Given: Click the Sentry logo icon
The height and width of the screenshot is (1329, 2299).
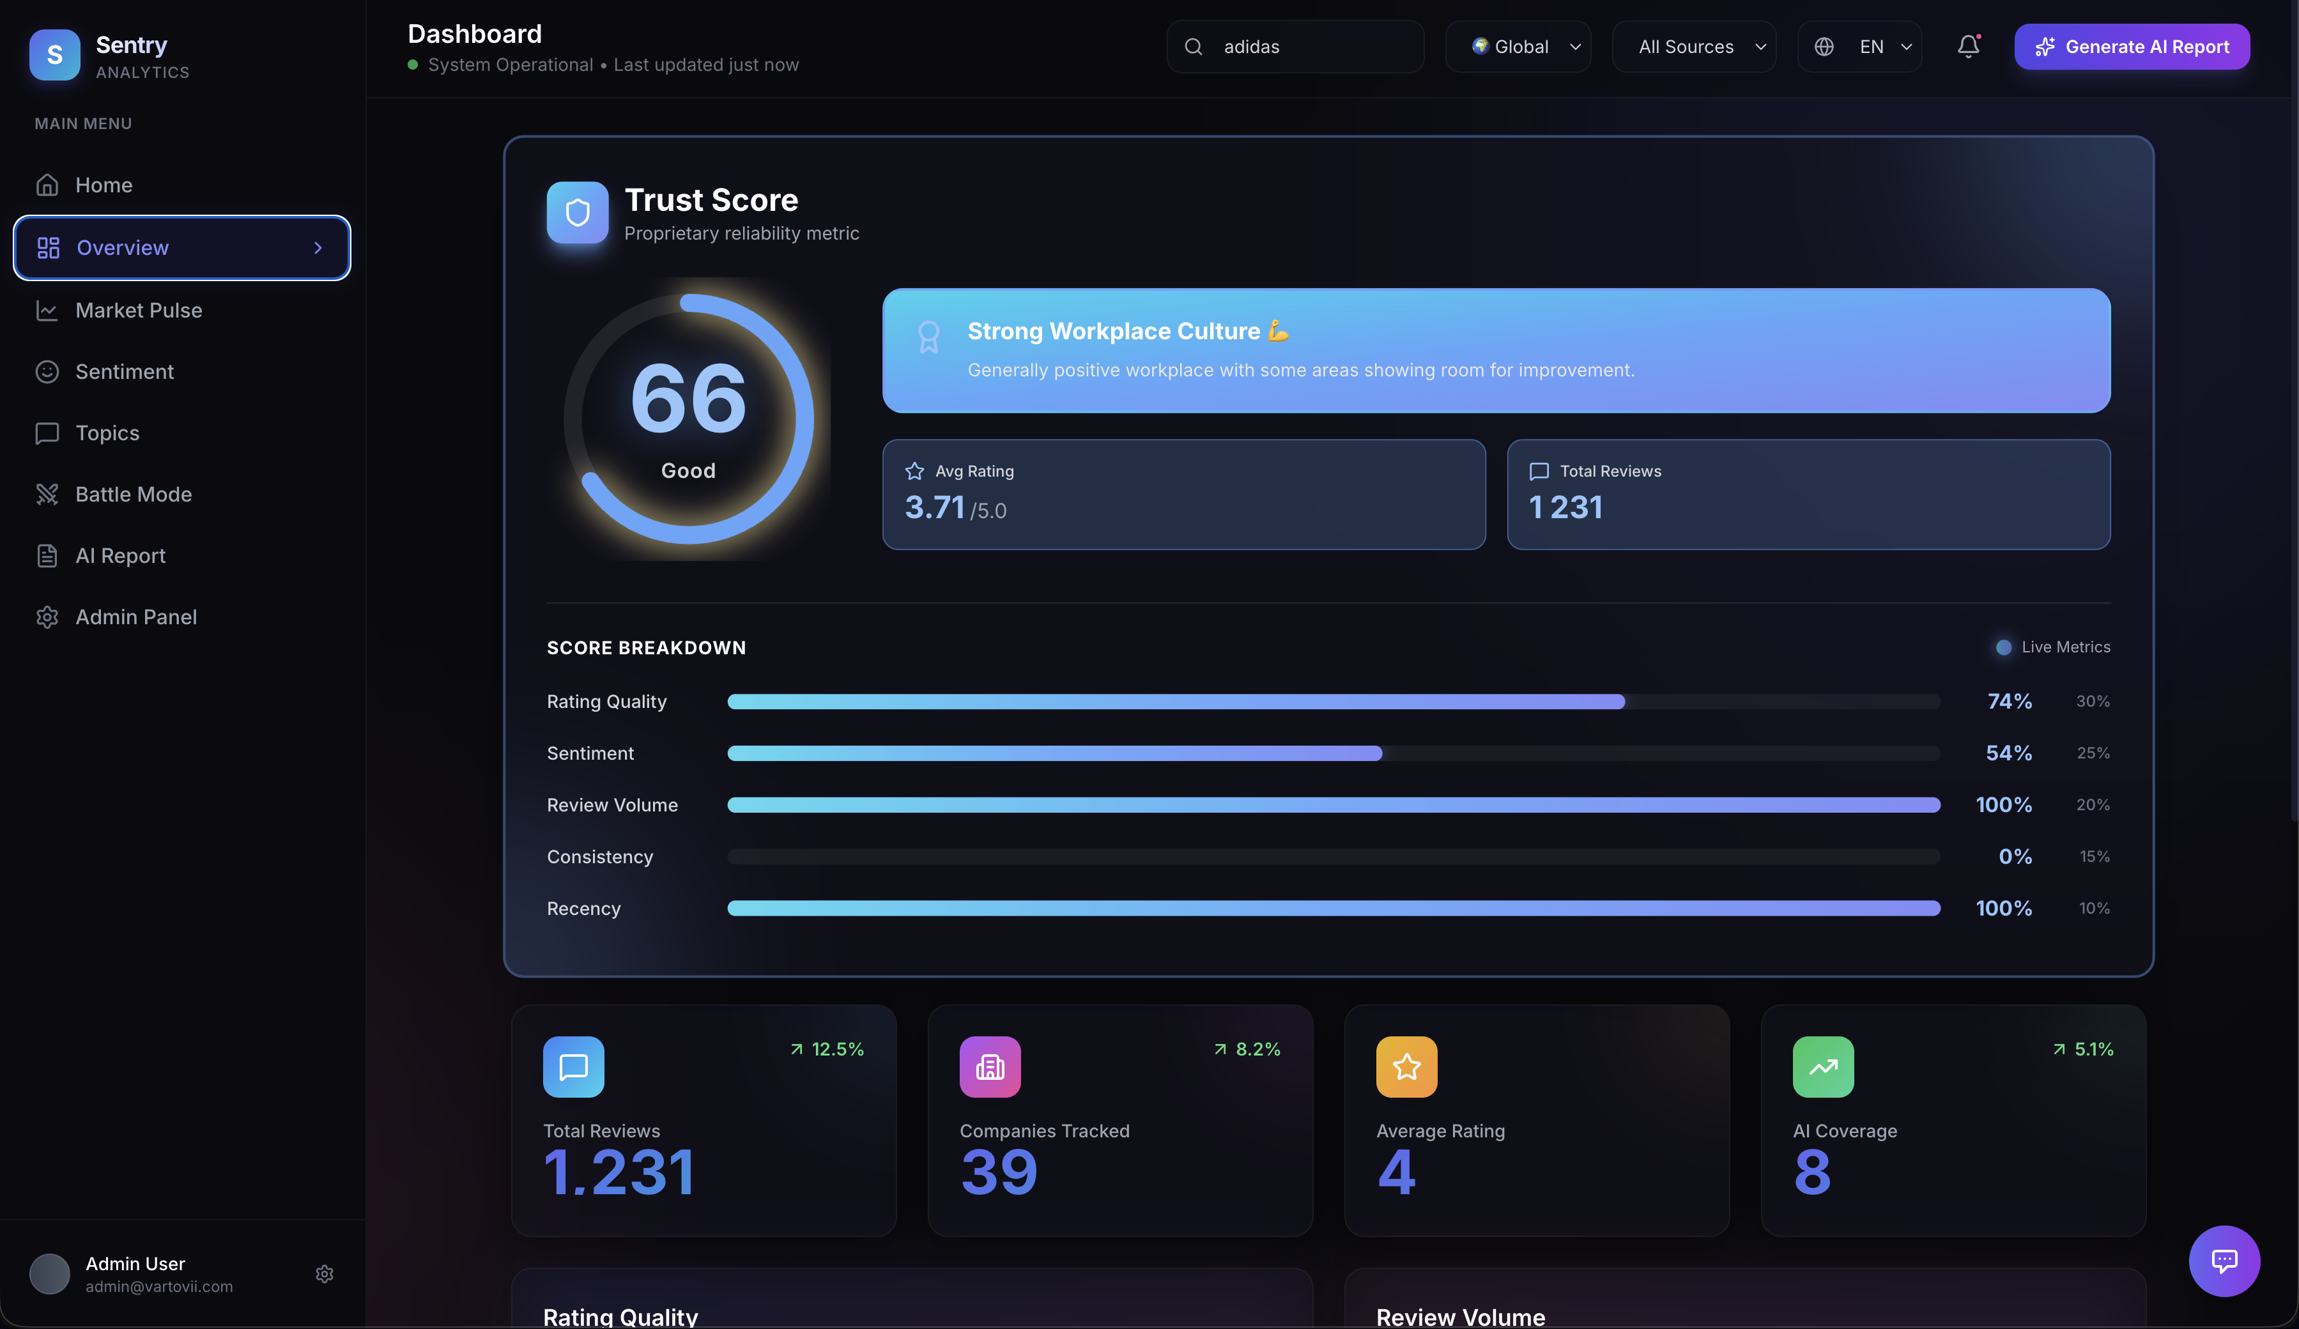Looking at the screenshot, I should tap(55, 55).
